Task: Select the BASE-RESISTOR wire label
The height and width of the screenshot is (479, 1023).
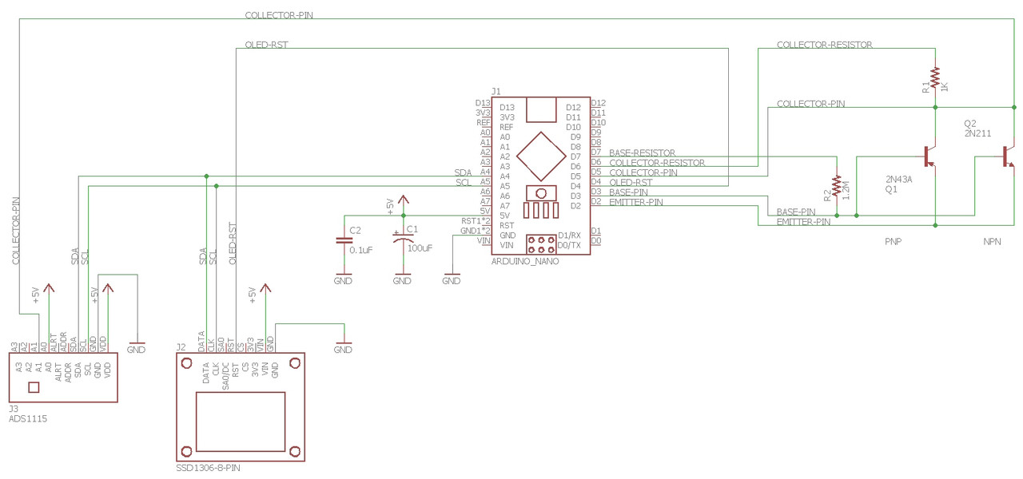Action: click(643, 152)
